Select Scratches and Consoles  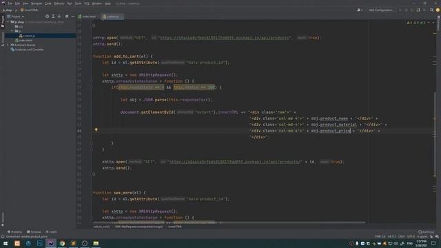(x=27, y=50)
